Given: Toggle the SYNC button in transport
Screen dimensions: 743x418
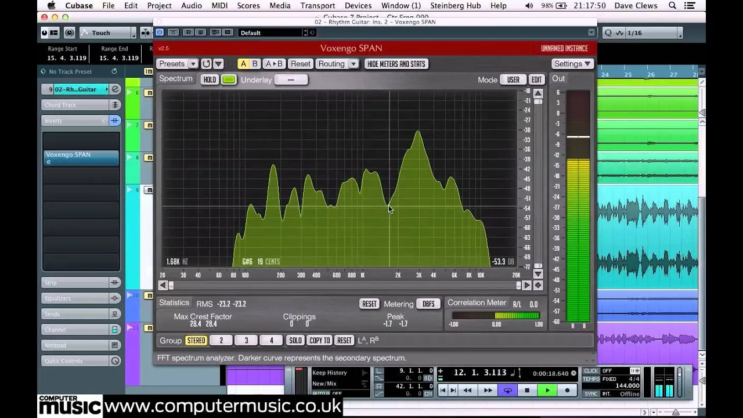Looking at the screenshot, I should pos(591,394).
